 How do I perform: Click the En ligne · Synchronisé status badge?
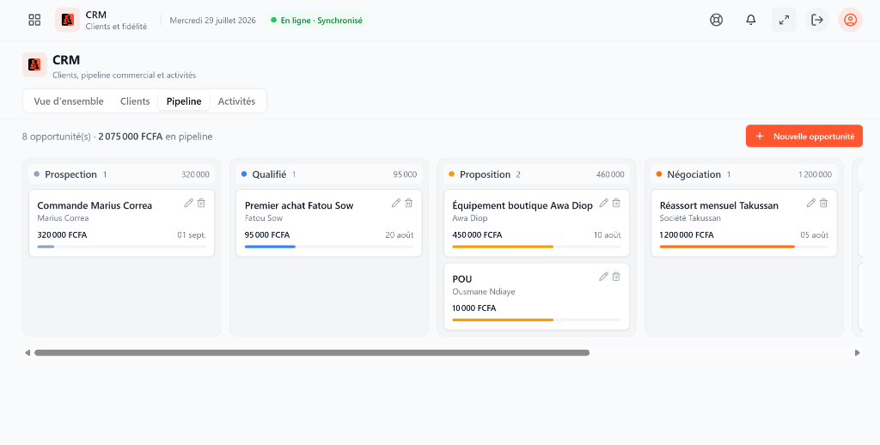316,21
